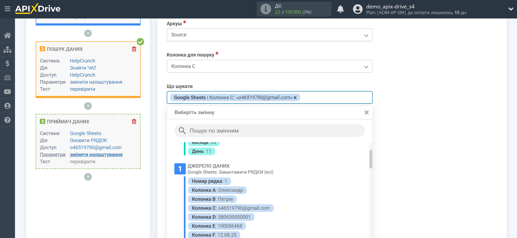The height and width of the screenshot is (238, 517).
Task: Click змінити налаштування in ПОШУК ДАНИХ
Action: pyautogui.click(x=96, y=82)
